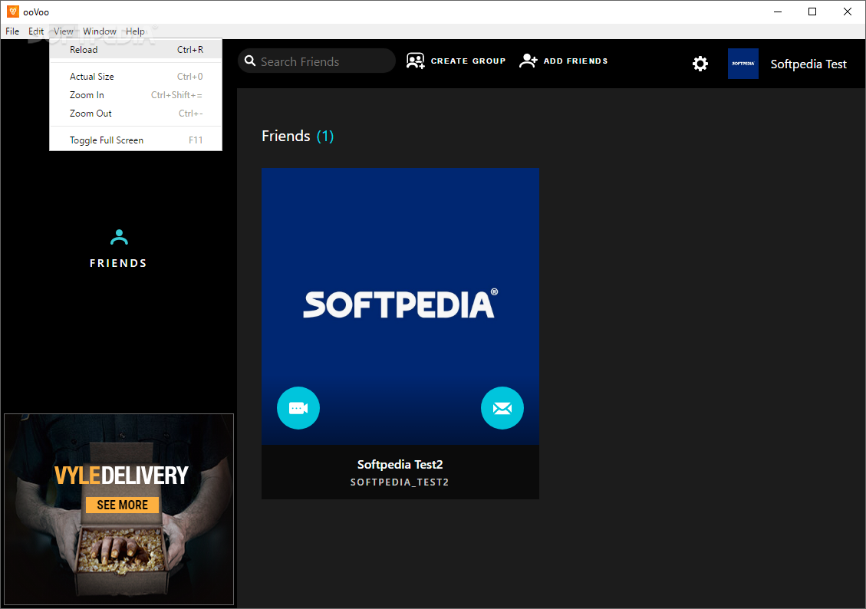Open the File menu
The height and width of the screenshot is (609, 866).
12,31
